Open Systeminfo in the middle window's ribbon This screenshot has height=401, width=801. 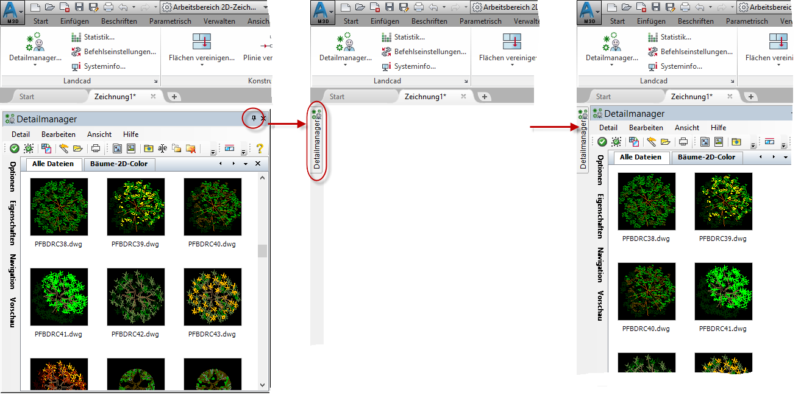(x=387, y=66)
